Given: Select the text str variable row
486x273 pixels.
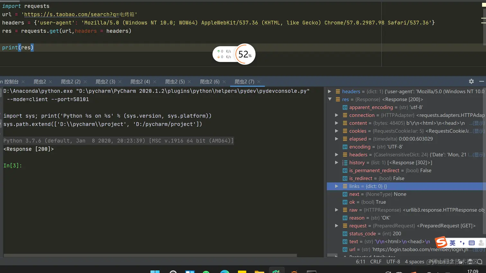Looking at the screenshot, I should pyautogui.click(x=406, y=242).
